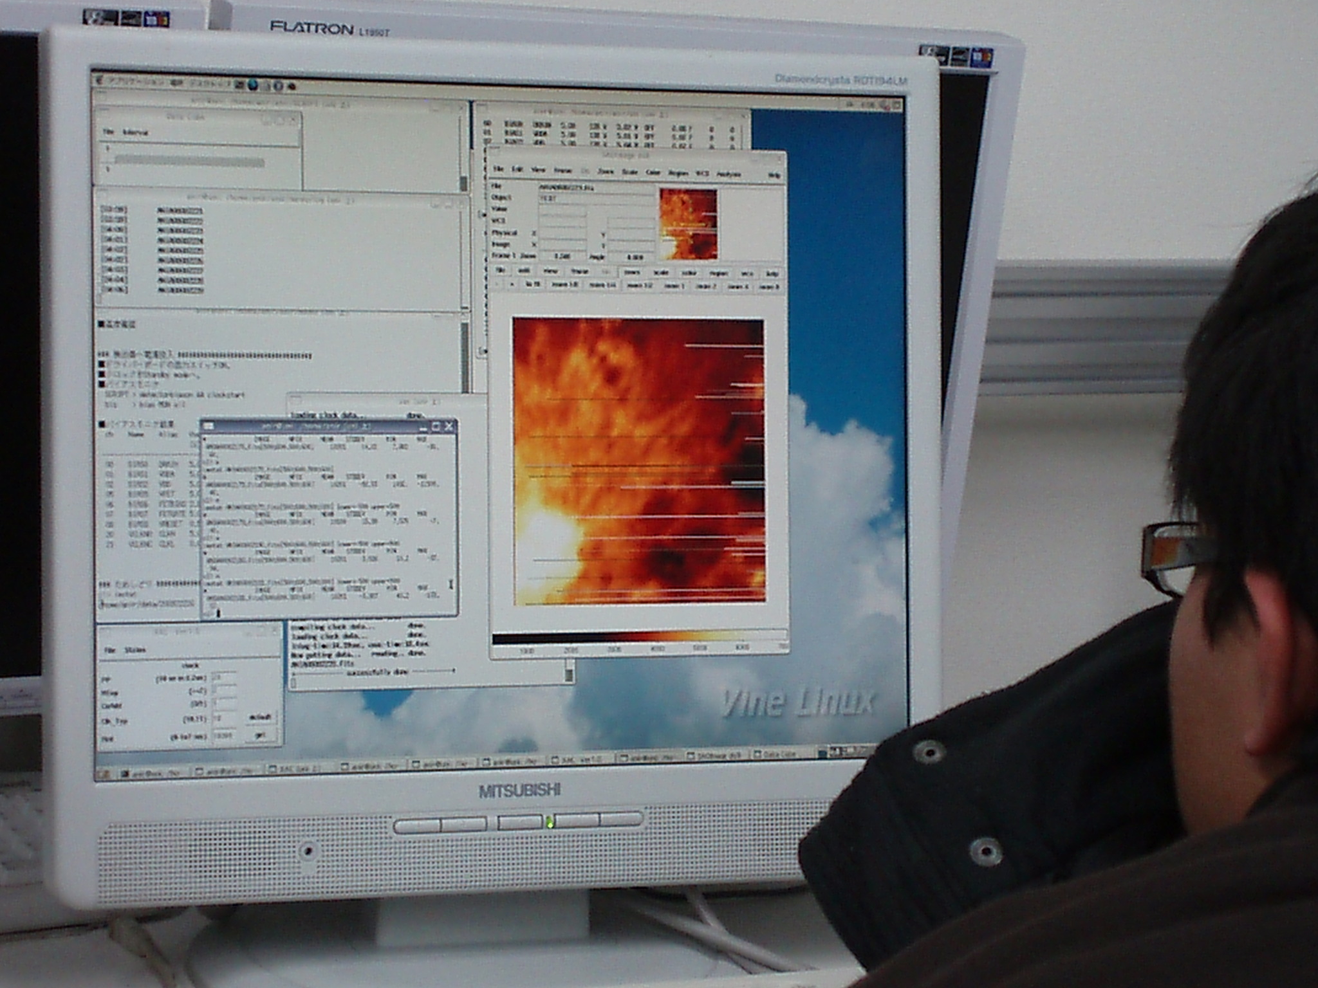The width and height of the screenshot is (1318, 988).
Task: Click the Zoom value field in ds9 panel
Action: point(562,256)
